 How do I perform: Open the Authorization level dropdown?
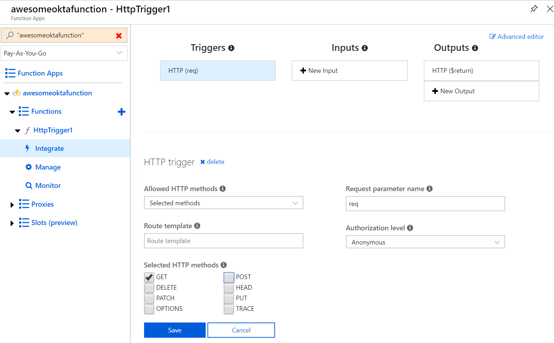pyautogui.click(x=425, y=242)
